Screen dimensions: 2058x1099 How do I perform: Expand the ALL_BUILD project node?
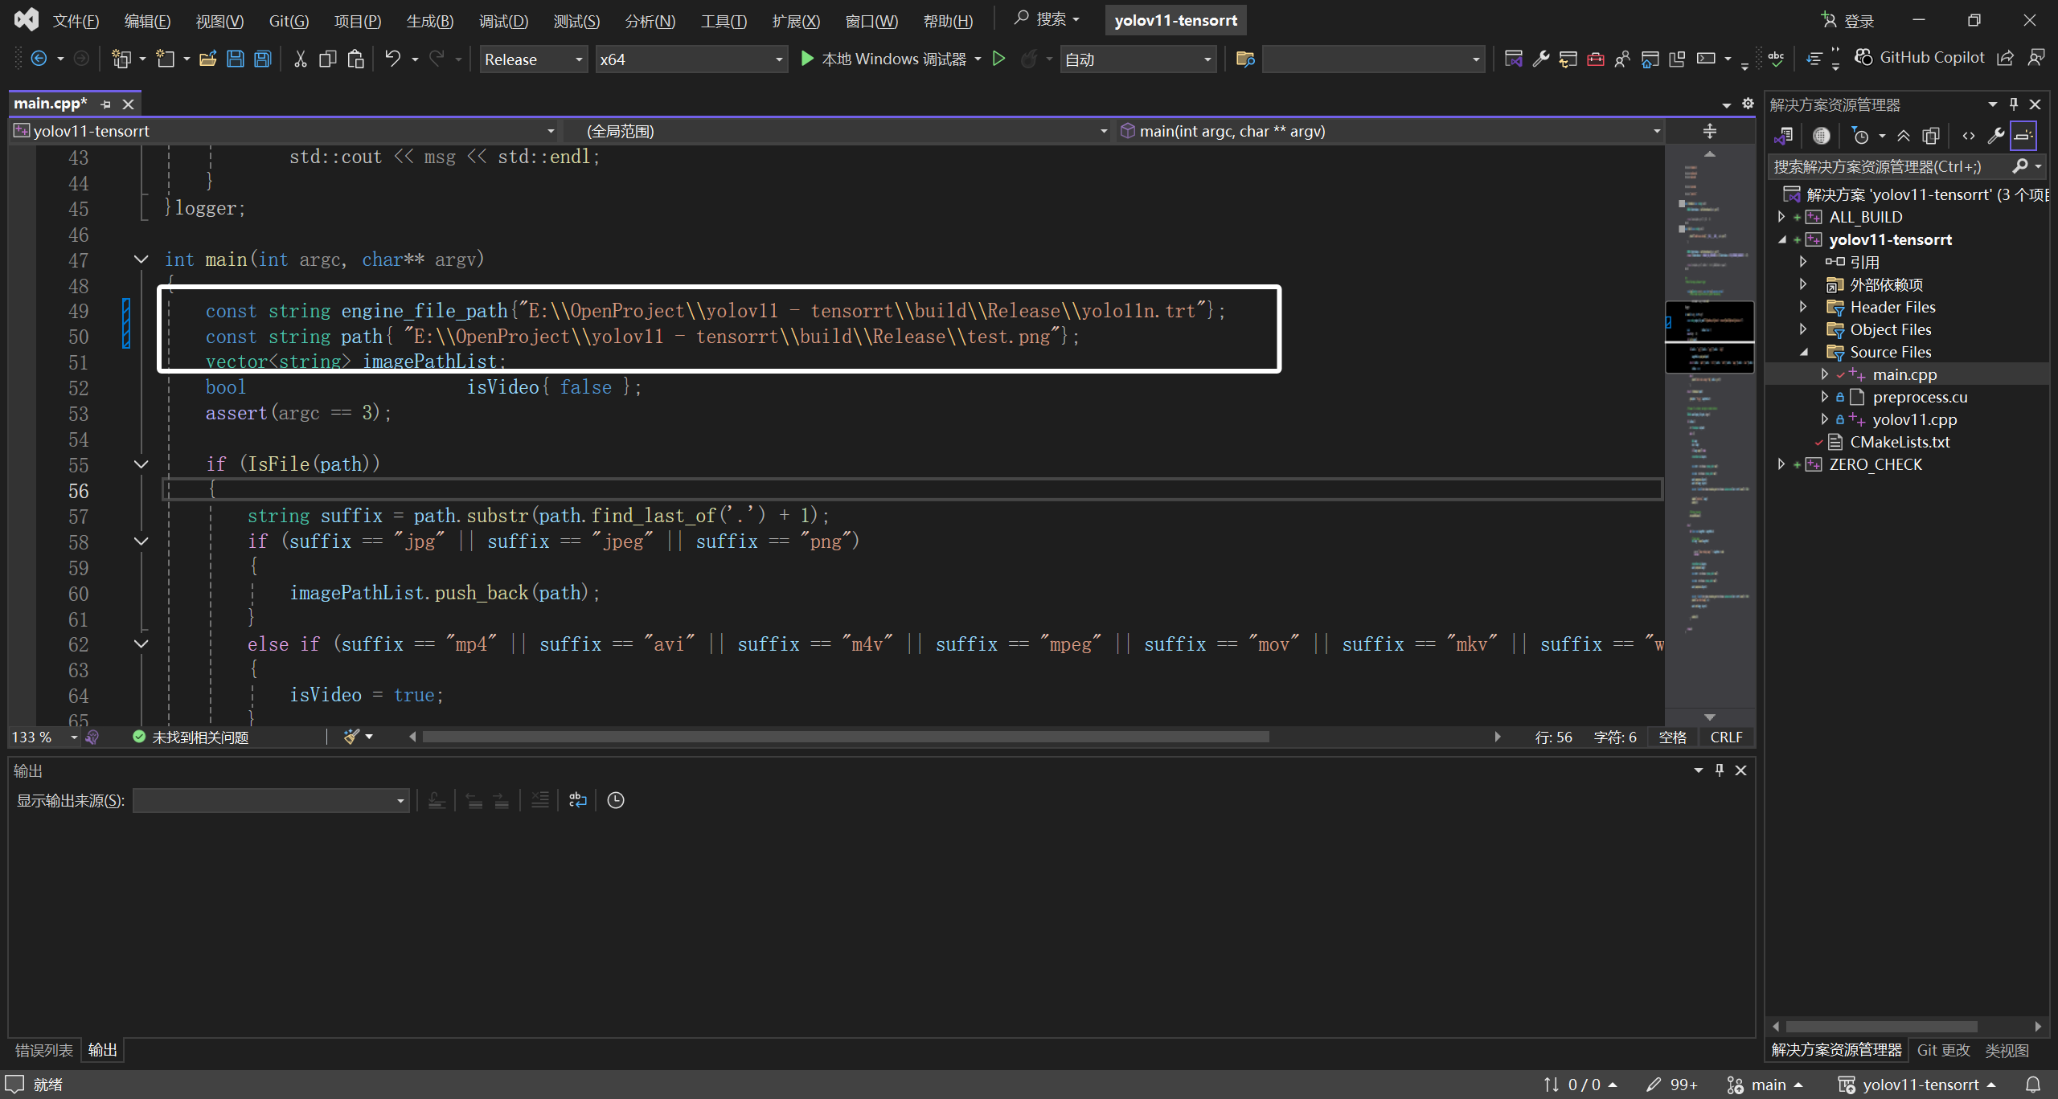[x=1781, y=217]
